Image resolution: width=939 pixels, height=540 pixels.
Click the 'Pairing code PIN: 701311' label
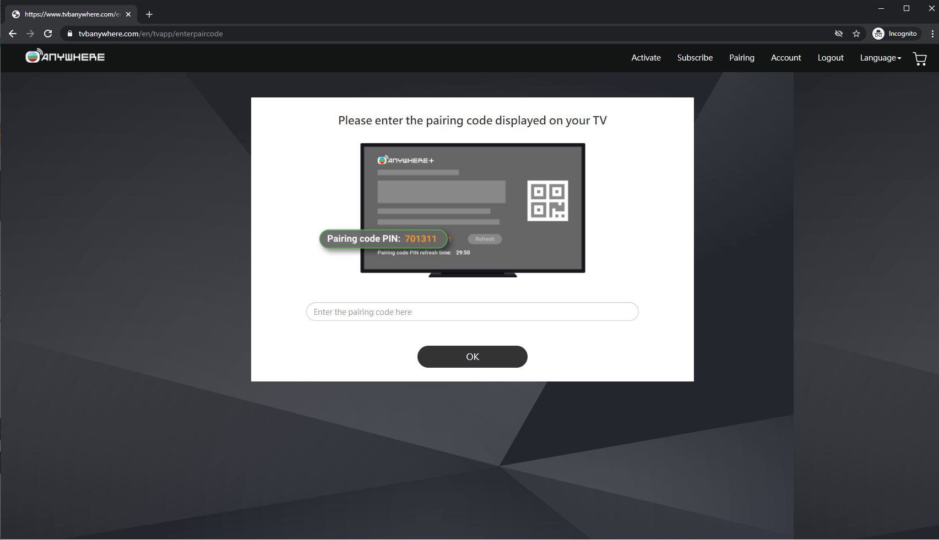(x=382, y=239)
